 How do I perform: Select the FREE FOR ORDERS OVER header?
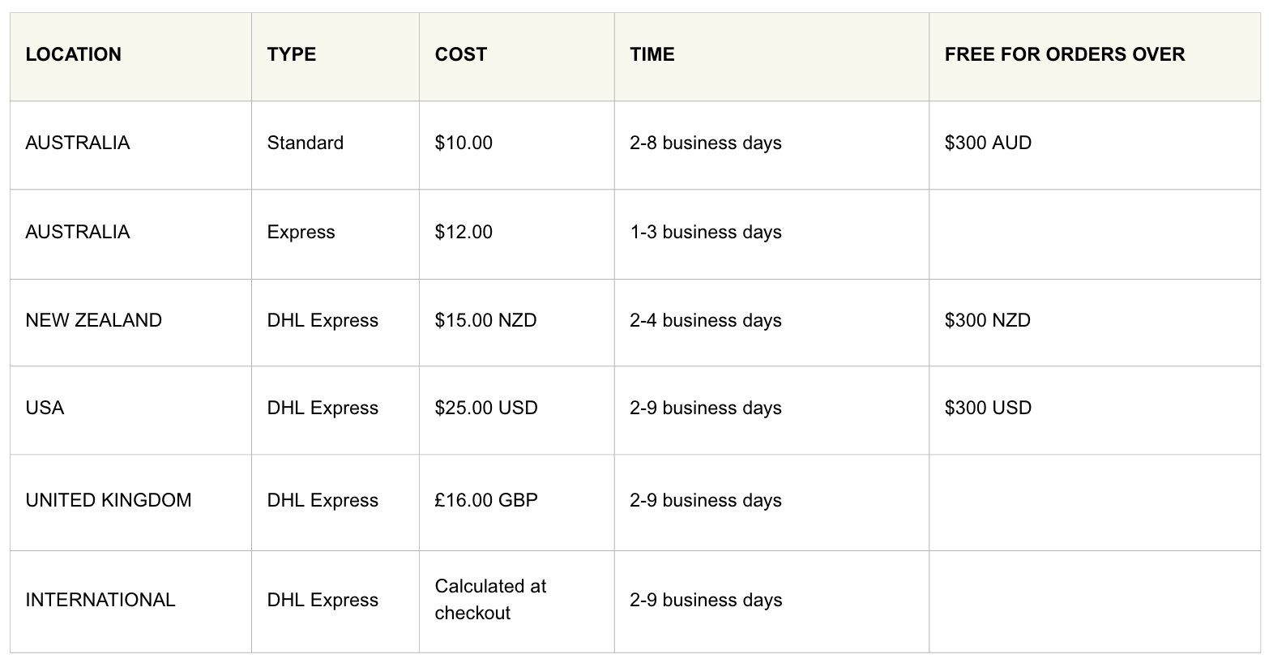(1065, 54)
